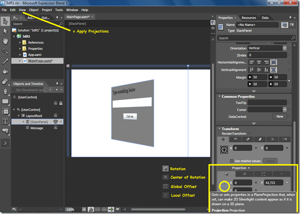Toggle visibility eye of LayoutRoot
This screenshot has height=214, width=300.
(56, 115)
